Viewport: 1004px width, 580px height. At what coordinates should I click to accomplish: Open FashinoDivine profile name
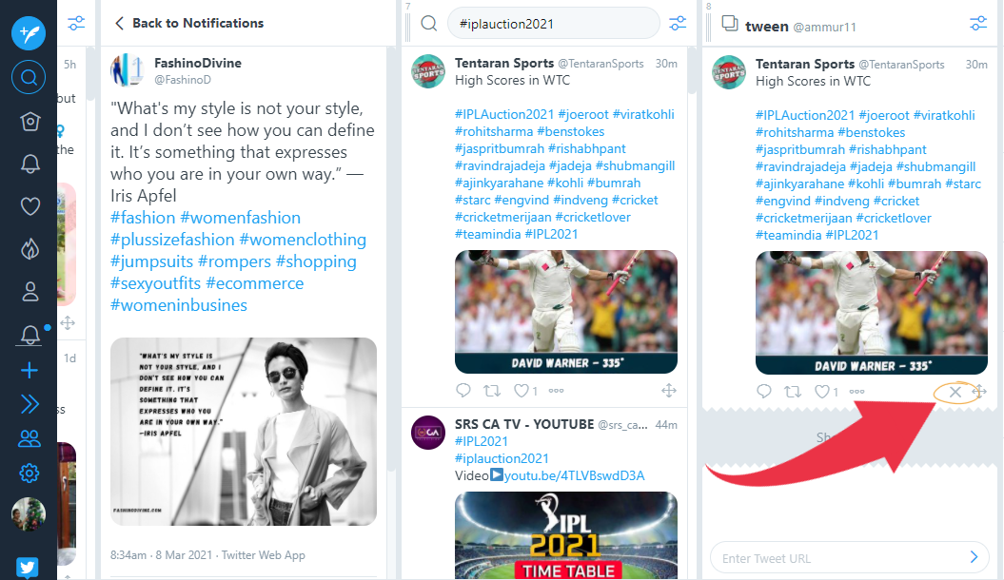[x=198, y=63]
